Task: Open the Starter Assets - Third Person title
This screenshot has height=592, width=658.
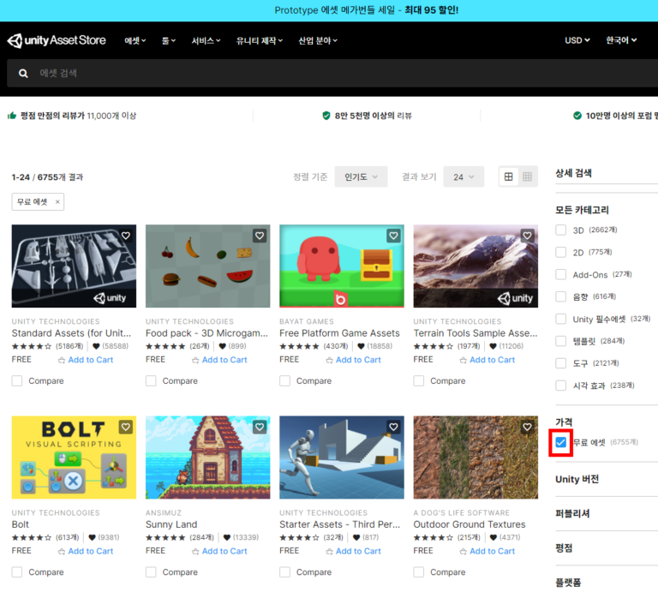Action: [340, 524]
